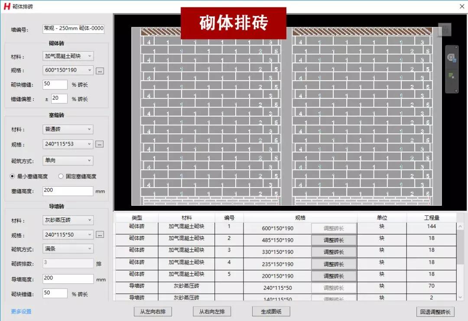
Task: Click the 从右向左排 button
Action: pos(212,312)
